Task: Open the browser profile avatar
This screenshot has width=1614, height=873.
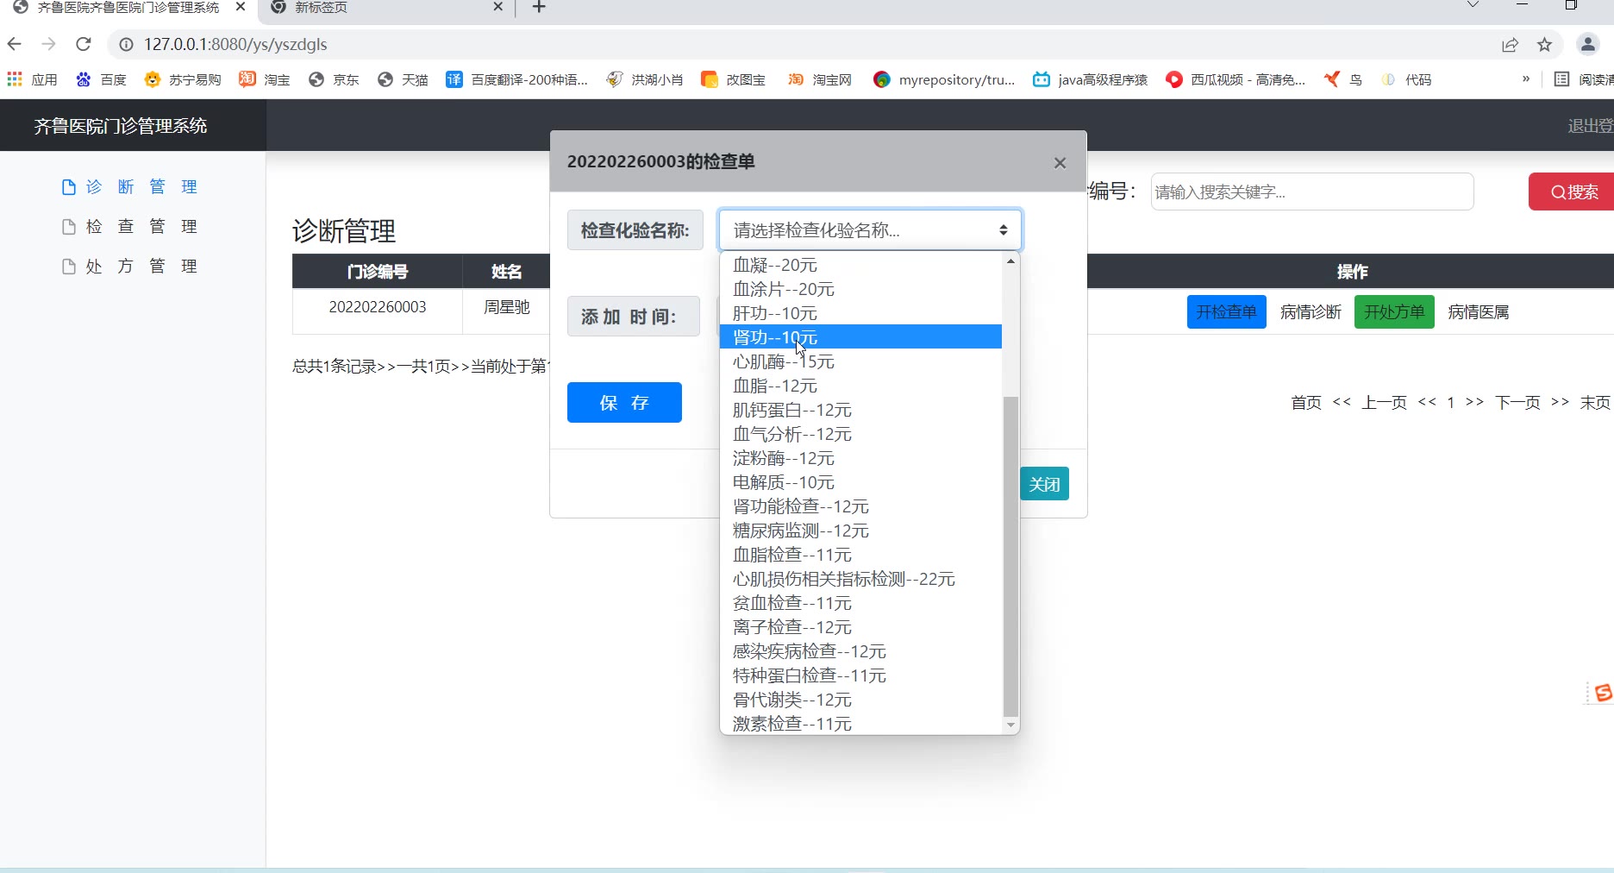Action: coord(1588,44)
